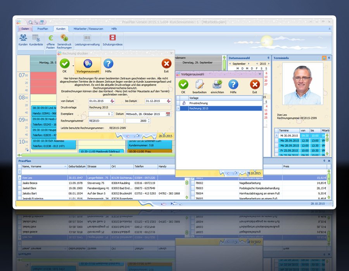Click the Druckvorlage field Rechnung 2015

130,108
